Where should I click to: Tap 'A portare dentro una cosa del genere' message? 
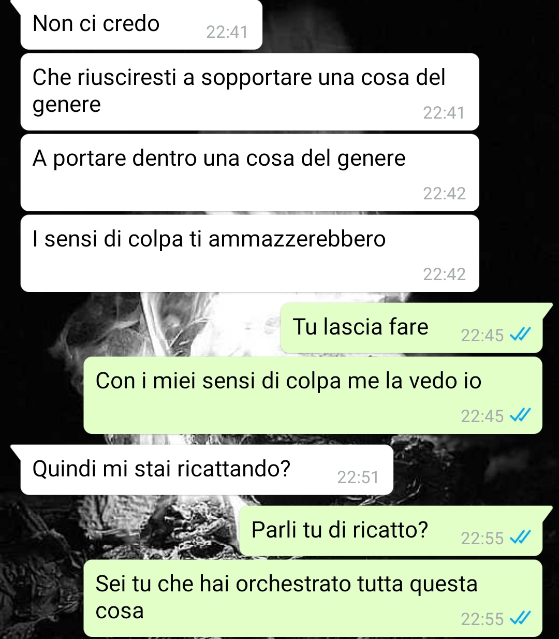[x=249, y=172]
